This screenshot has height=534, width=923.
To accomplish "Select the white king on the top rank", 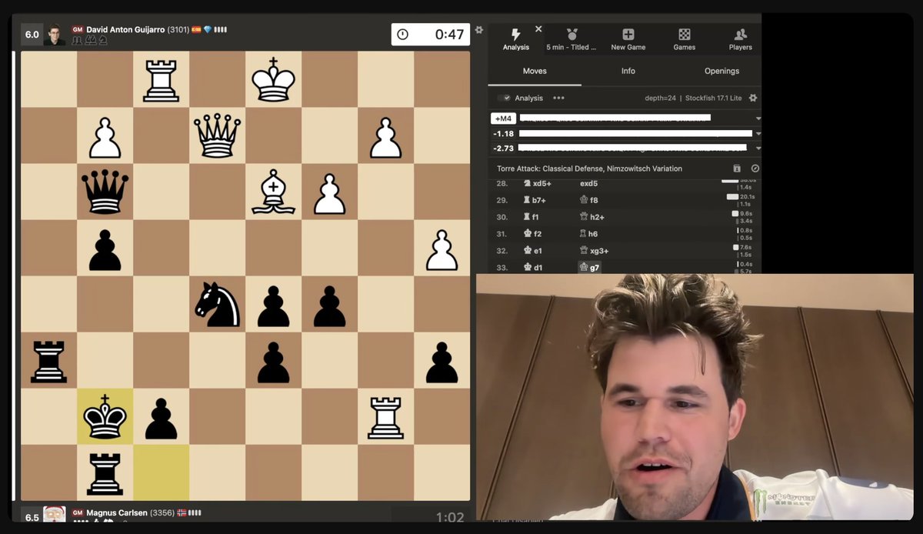I will pos(274,79).
